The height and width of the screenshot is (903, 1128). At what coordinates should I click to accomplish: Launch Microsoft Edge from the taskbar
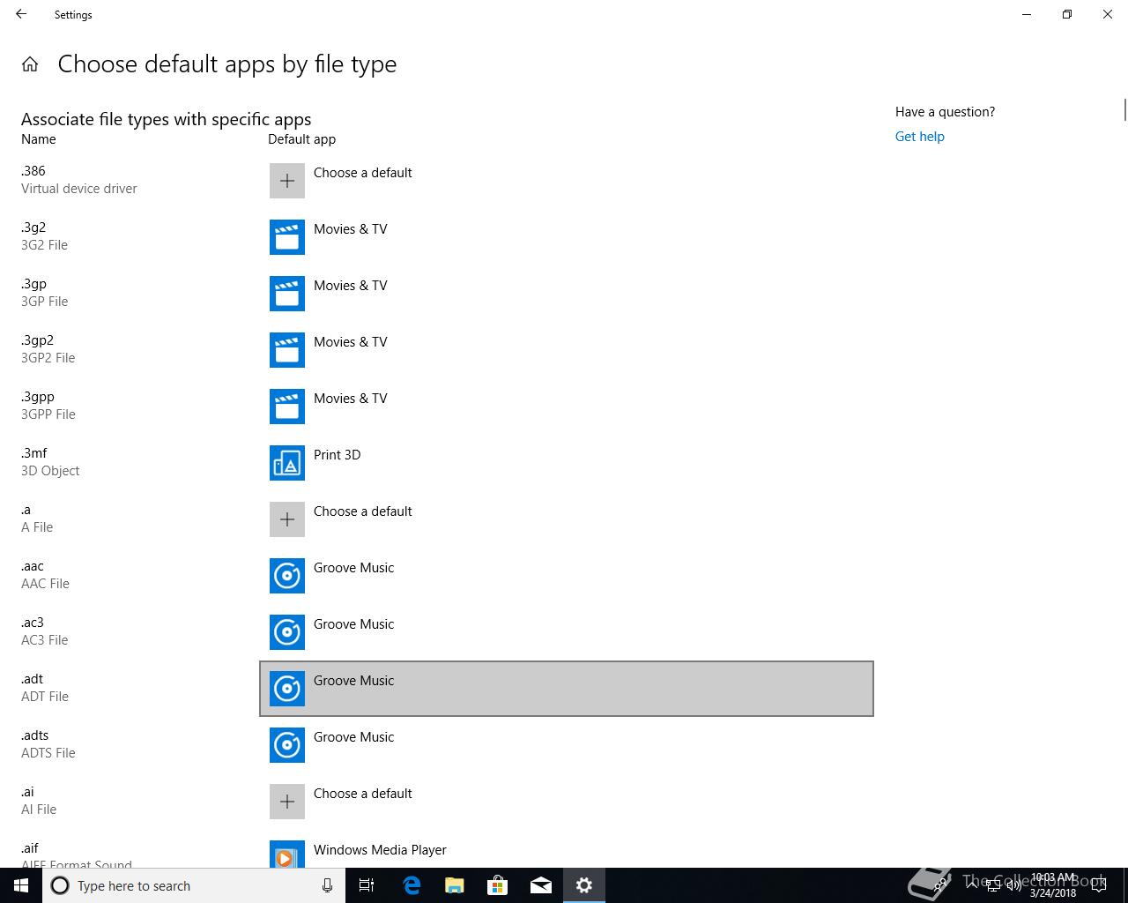click(412, 885)
